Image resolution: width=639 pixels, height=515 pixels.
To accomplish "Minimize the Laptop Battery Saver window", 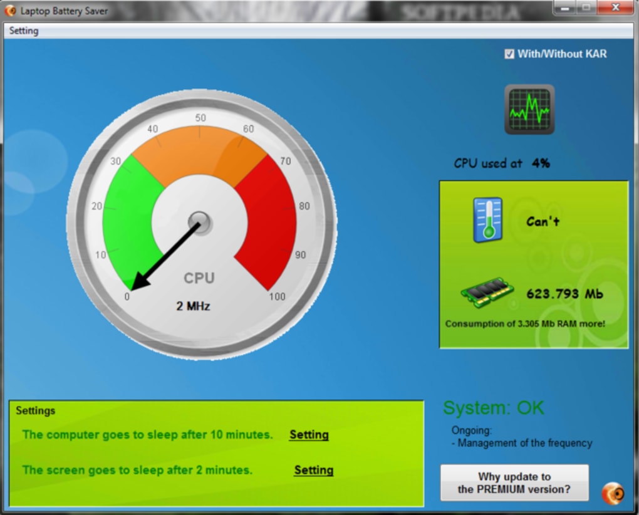I will (x=564, y=8).
